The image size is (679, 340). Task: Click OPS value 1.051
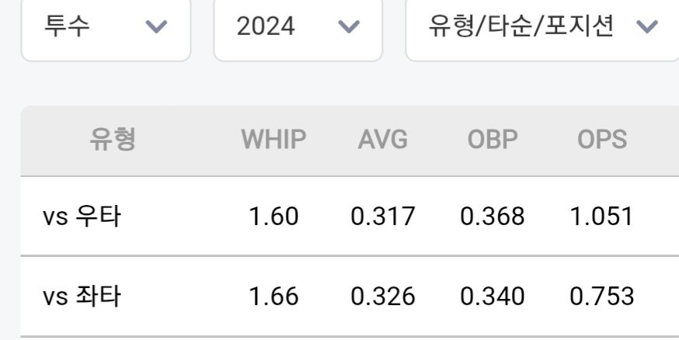pyautogui.click(x=602, y=217)
